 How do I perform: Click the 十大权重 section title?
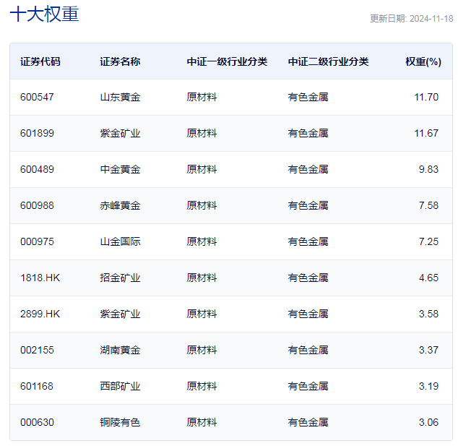[44, 15]
